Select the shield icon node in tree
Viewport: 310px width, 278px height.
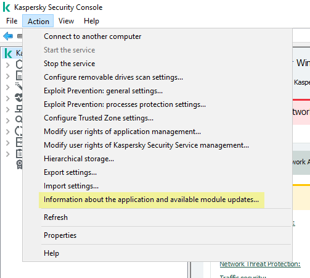pyautogui.click(x=20, y=64)
